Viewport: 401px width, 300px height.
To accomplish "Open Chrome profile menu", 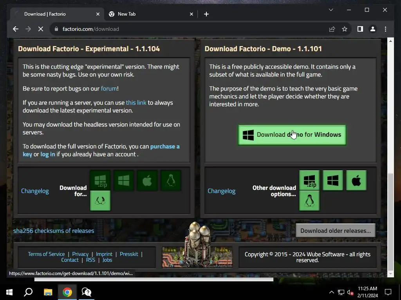I will pyautogui.click(x=373, y=29).
